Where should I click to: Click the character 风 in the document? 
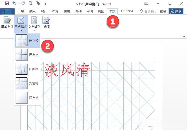coord(67,70)
